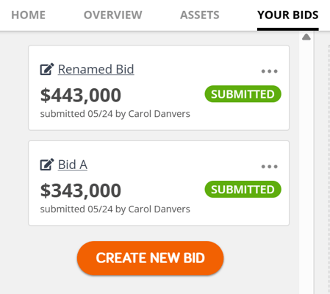Click the SUBMITTED badge on Renamed Bid
The image size is (330, 294).
point(243,94)
